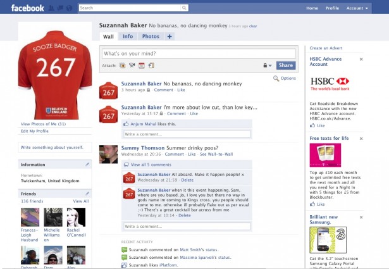Click the Share button
This screenshot has width=389, height=269.
pos(286,65)
